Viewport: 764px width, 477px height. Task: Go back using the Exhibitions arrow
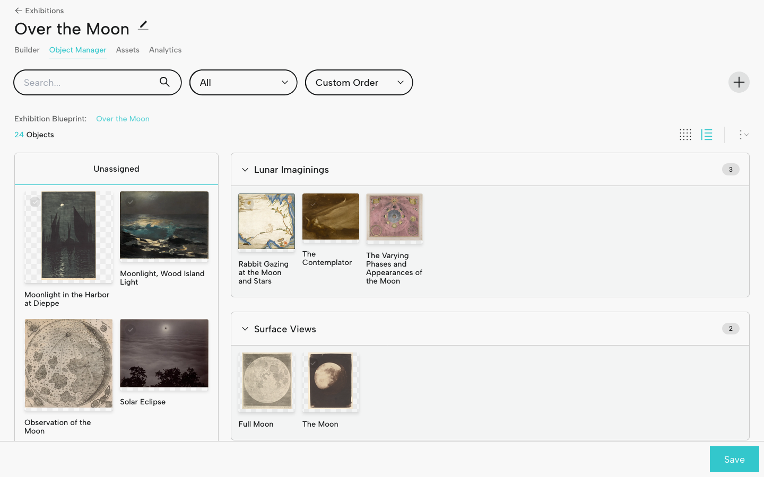19,11
